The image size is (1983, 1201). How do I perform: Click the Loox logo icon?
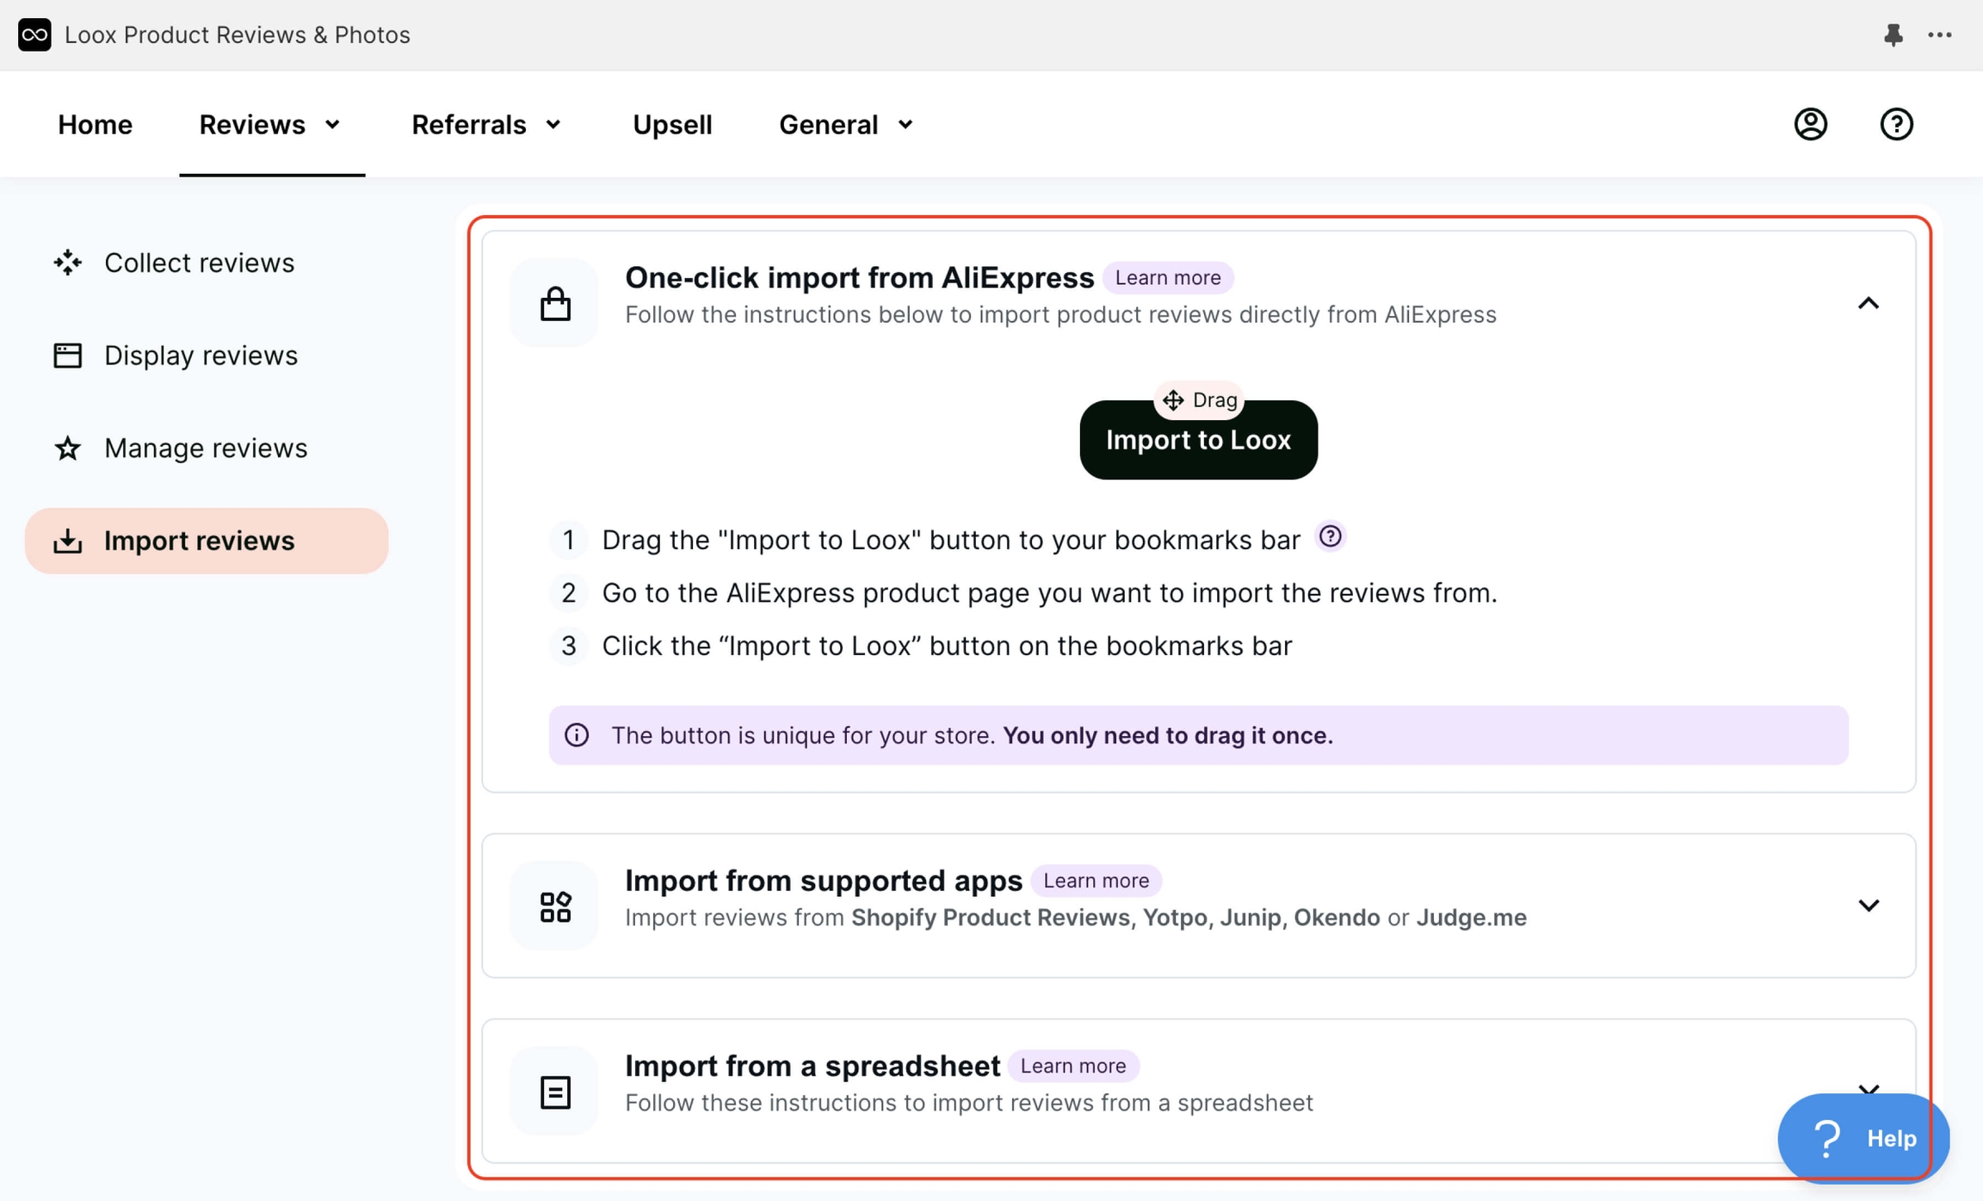coord(34,34)
